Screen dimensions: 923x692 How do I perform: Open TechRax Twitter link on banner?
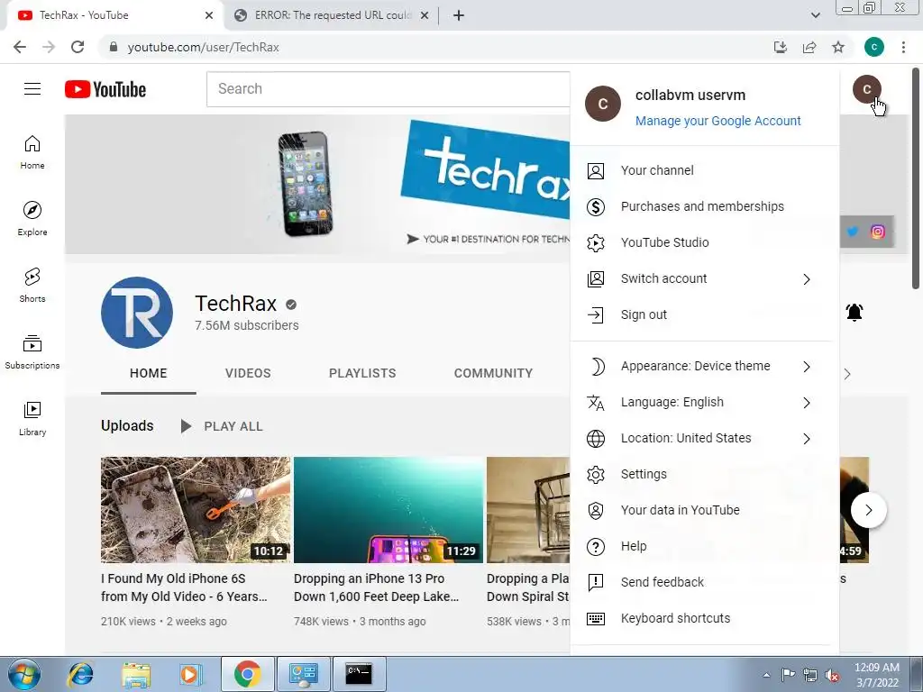852,232
